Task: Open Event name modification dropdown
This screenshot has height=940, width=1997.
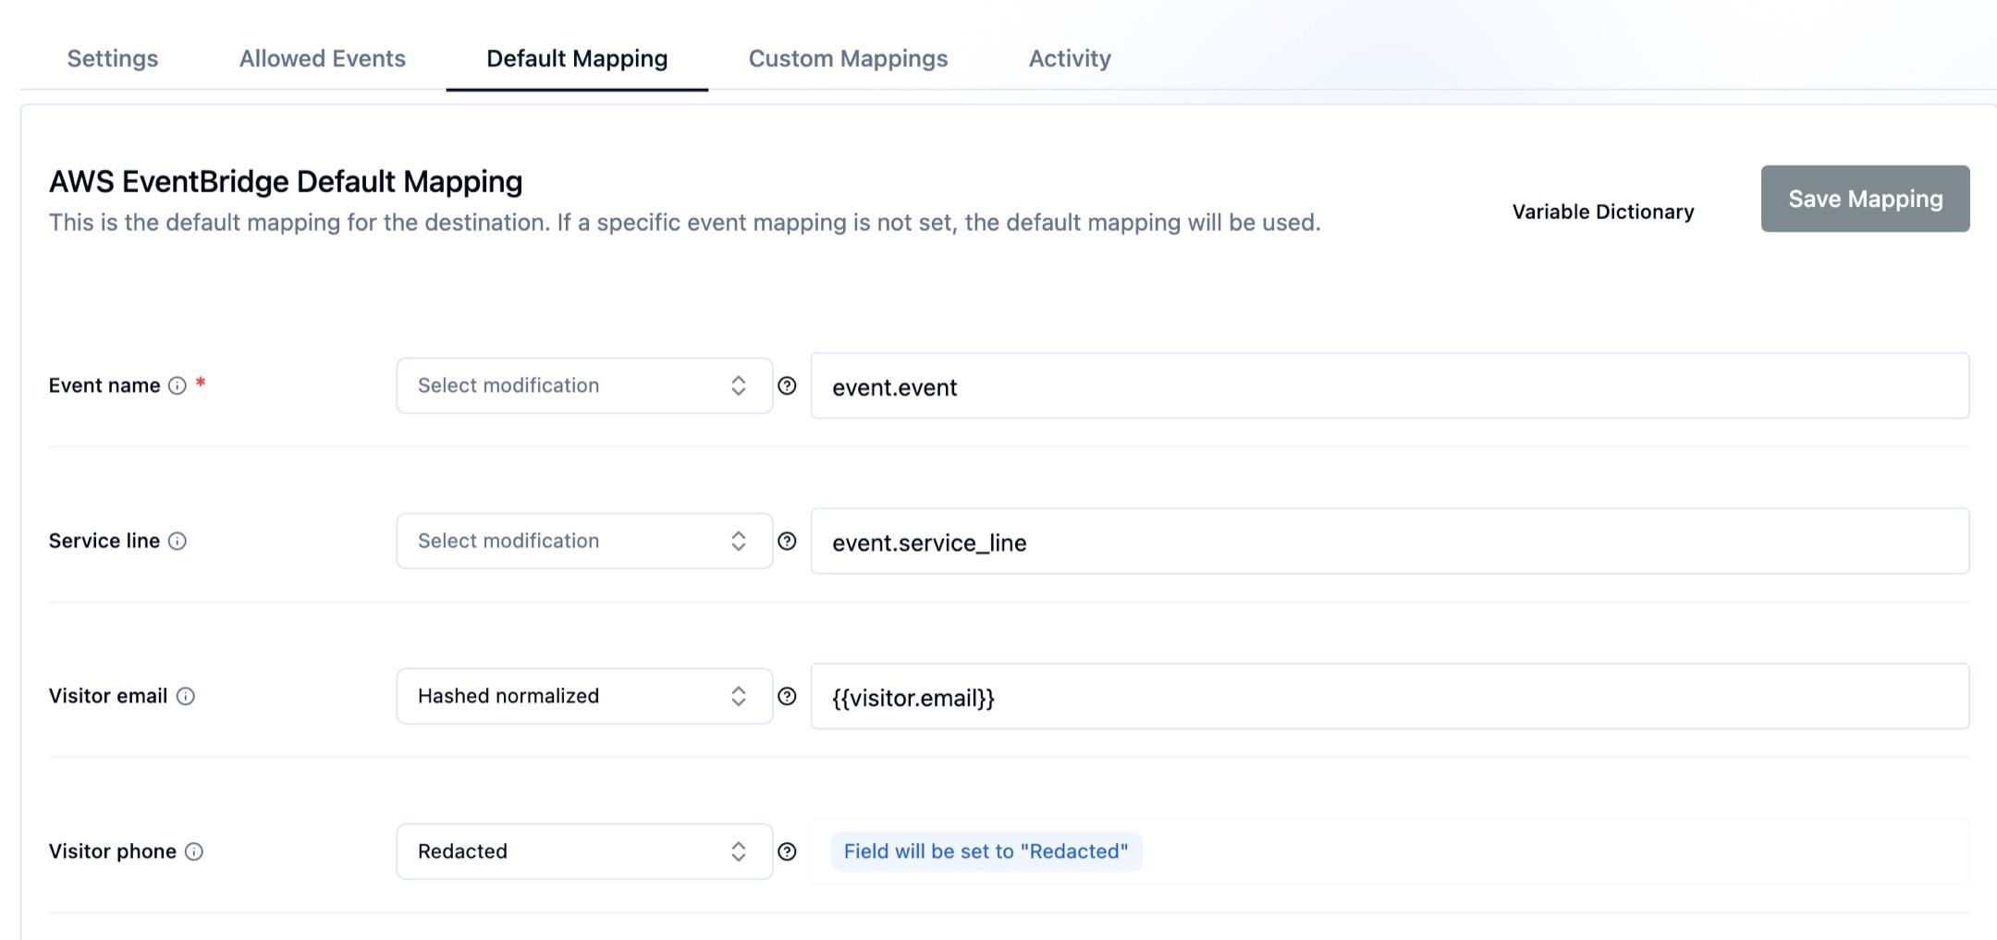Action: coord(584,385)
